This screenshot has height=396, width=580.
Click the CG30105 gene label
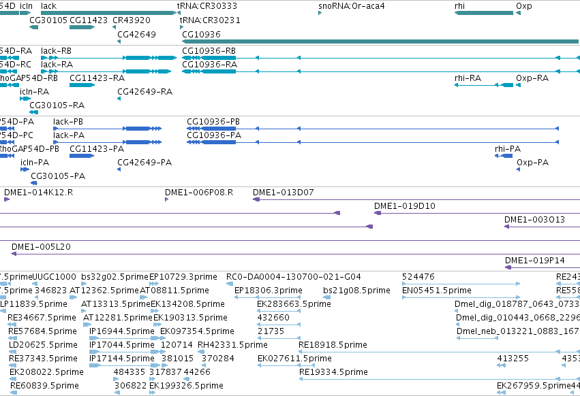tap(48, 20)
